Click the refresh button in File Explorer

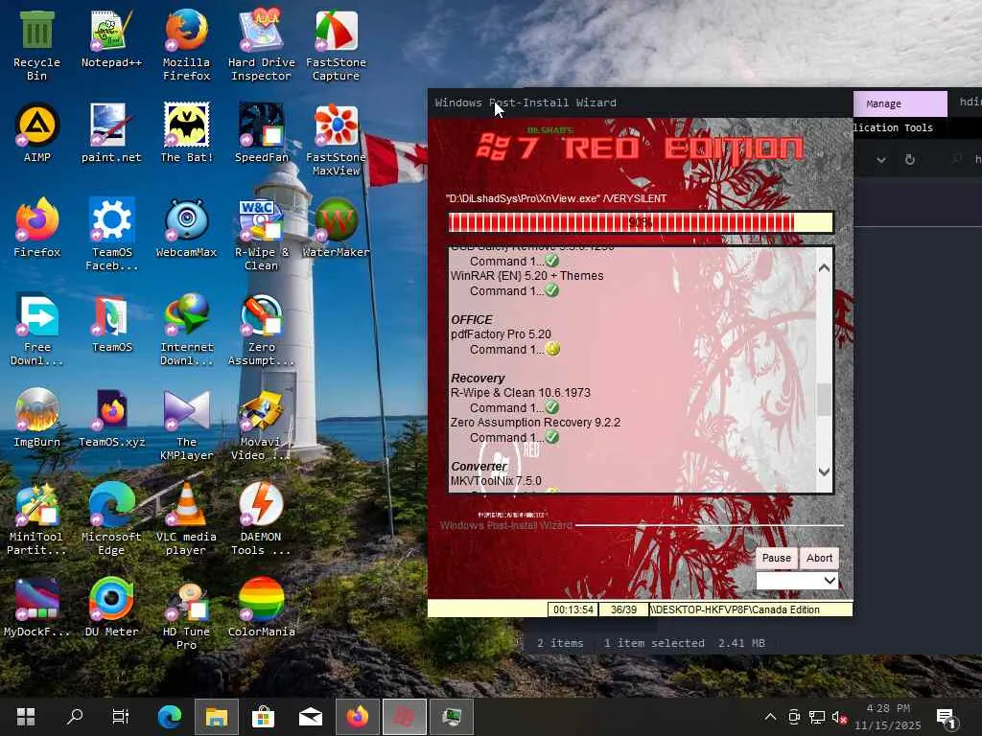coord(909,160)
